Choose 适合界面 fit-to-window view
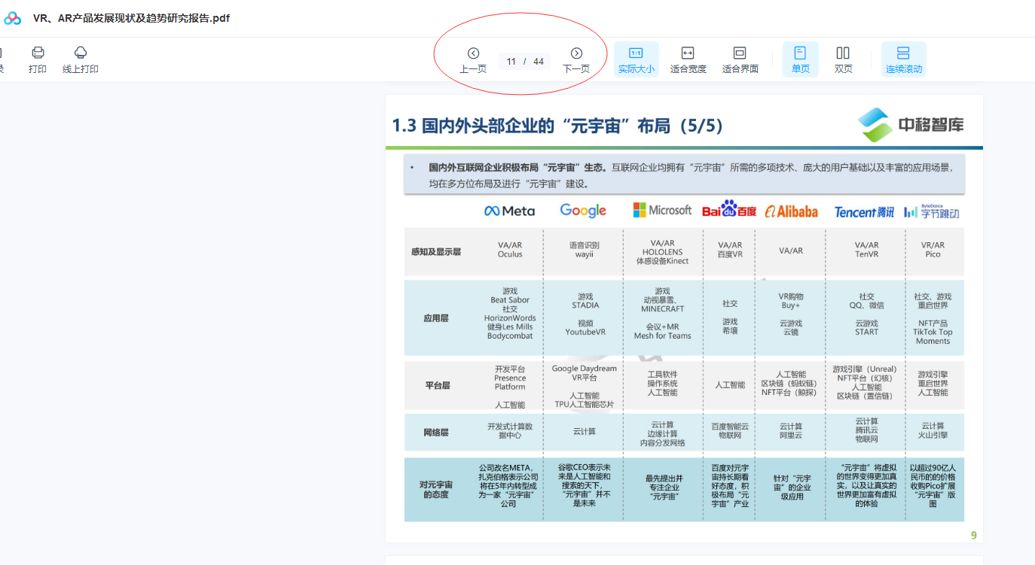The height and width of the screenshot is (565, 1035). (x=740, y=59)
